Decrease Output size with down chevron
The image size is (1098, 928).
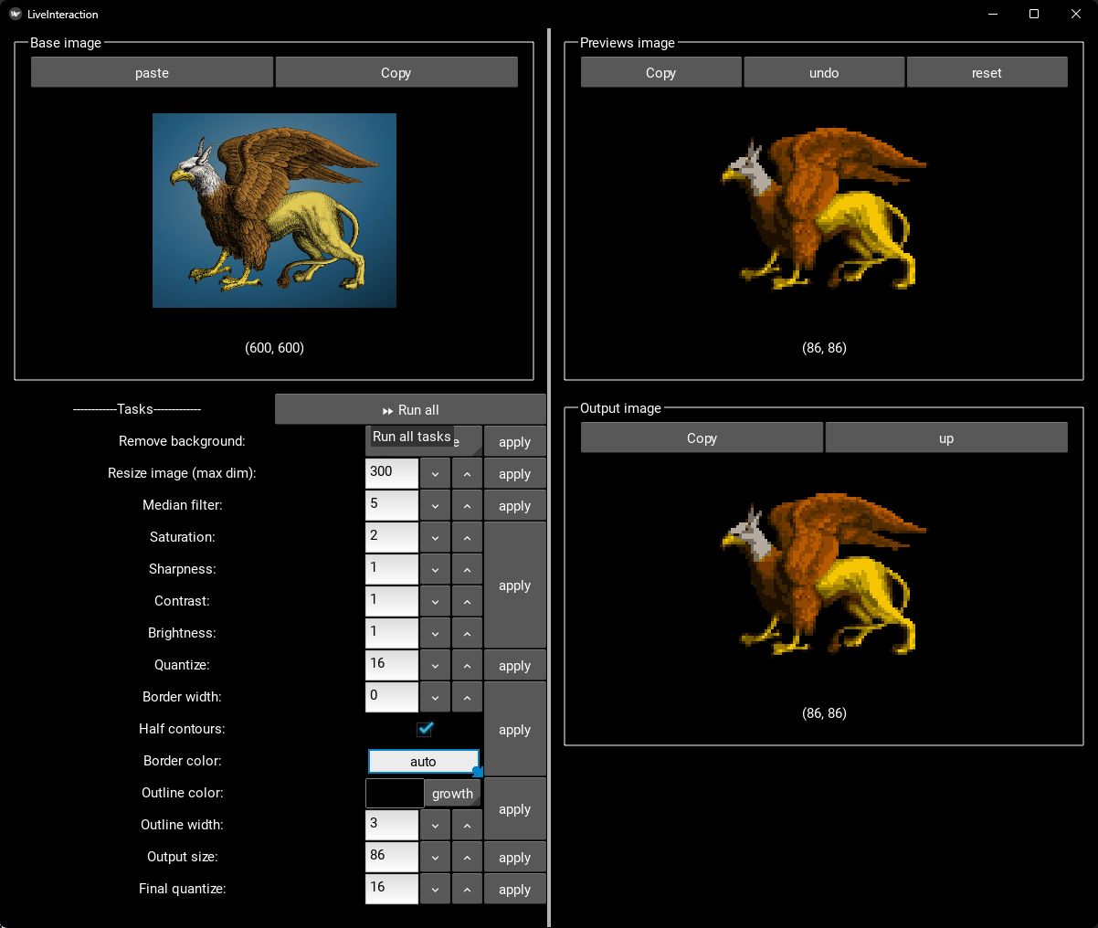coord(435,858)
